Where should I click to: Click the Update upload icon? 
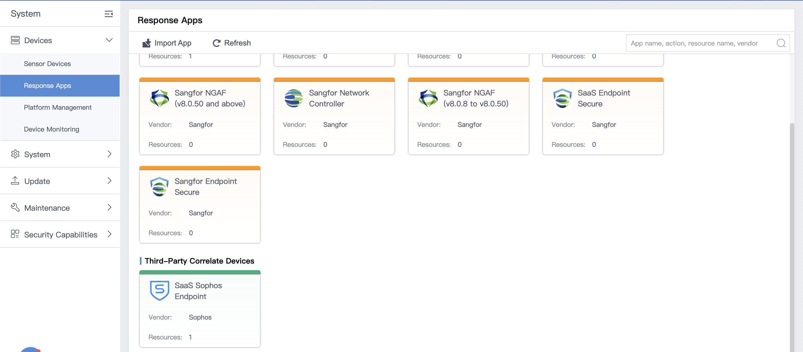click(x=15, y=181)
